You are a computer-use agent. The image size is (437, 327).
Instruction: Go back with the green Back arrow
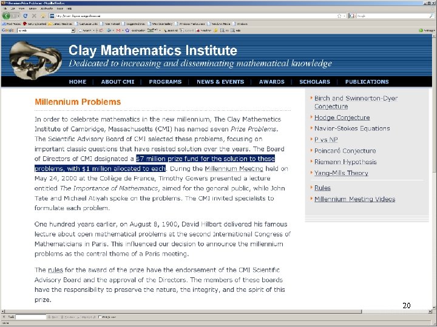tap(7, 16)
